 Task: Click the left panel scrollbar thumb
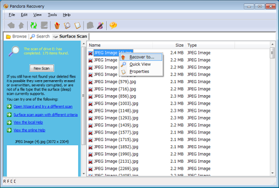pos(84,95)
